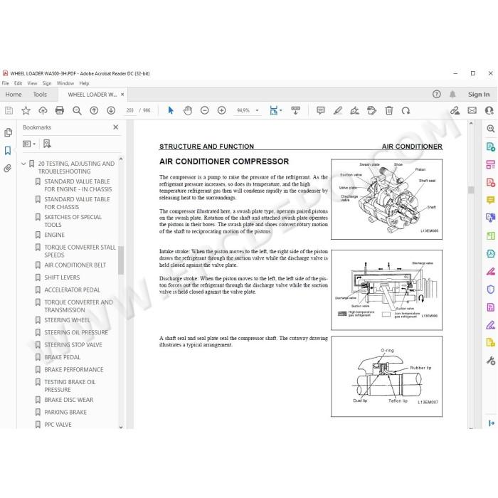This screenshot has height=498, width=498.
Task: Open the View menu
Action: point(32,83)
